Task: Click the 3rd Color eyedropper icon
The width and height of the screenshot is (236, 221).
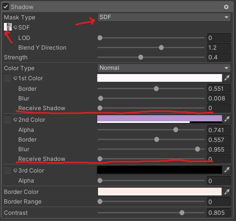Action: [227, 170]
